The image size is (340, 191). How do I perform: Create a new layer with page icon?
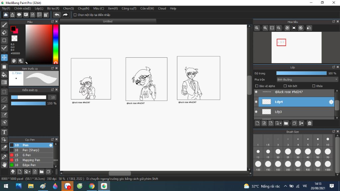point(257,123)
